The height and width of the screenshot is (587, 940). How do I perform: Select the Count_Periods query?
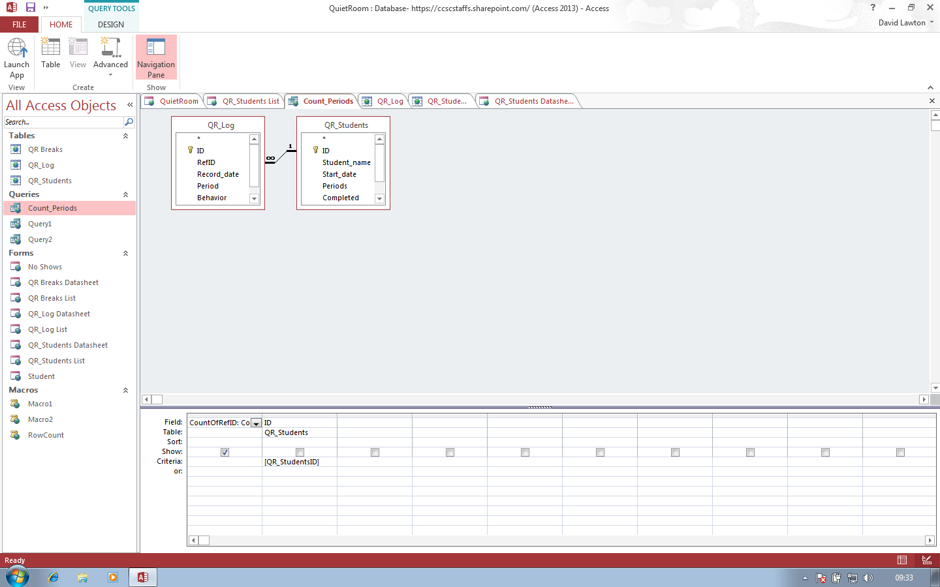pos(70,208)
